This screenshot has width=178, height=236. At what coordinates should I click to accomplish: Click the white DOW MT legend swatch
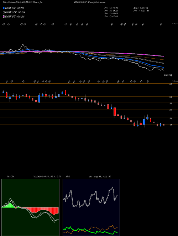[4, 13]
